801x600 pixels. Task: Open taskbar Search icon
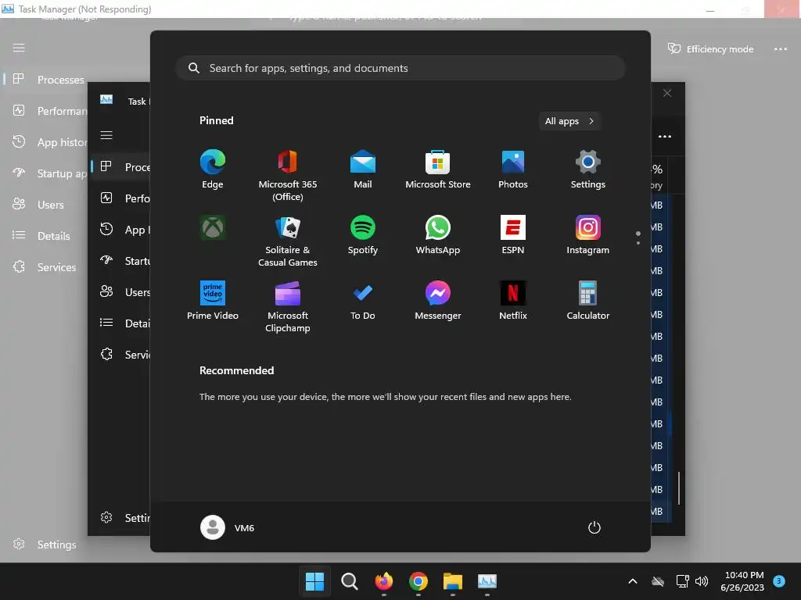coord(350,581)
